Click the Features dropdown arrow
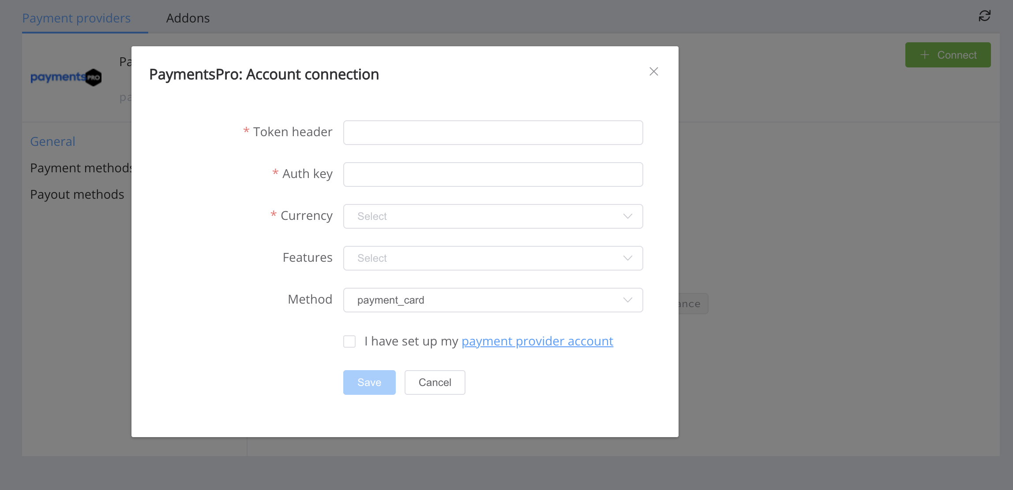1013x490 pixels. coord(627,258)
